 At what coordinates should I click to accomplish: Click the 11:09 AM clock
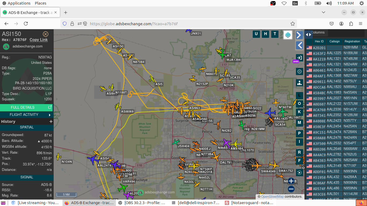coord(345,3)
